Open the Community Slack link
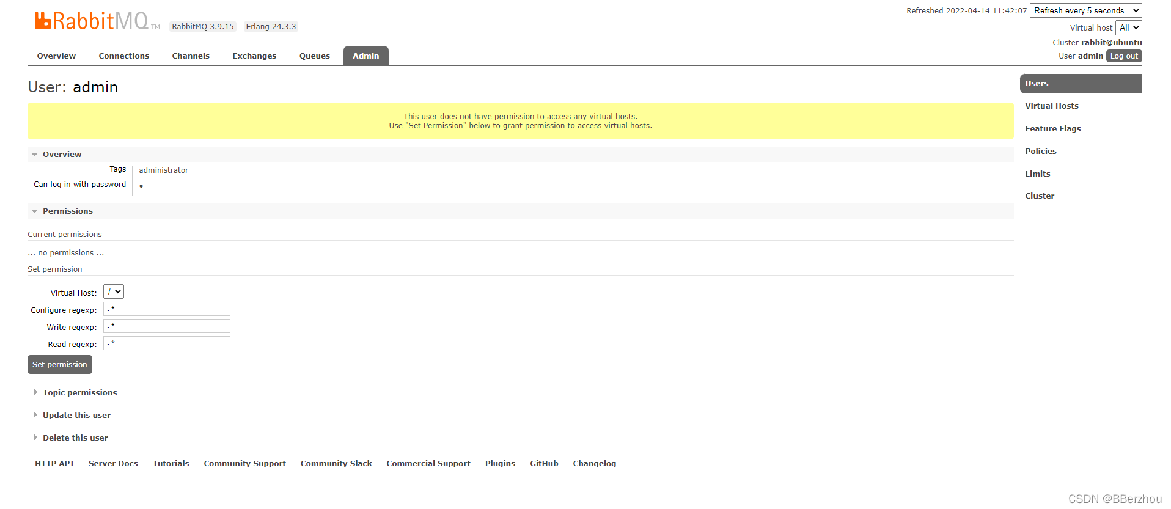Screen dimensions: 1171x509 (x=336, y=463)
